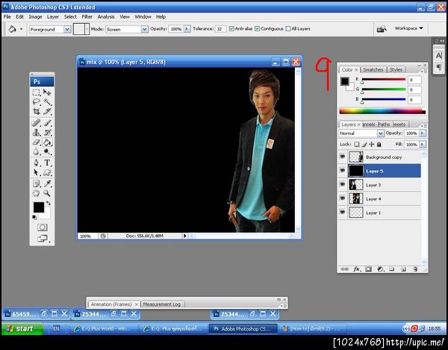Screen dimensions: 448x350
Task: Select the Custom Shape tool
Action: pyautogui.click(x=47, y=172)
